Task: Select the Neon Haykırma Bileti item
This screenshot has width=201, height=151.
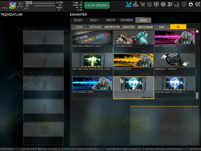Action: tap(175, 42)
